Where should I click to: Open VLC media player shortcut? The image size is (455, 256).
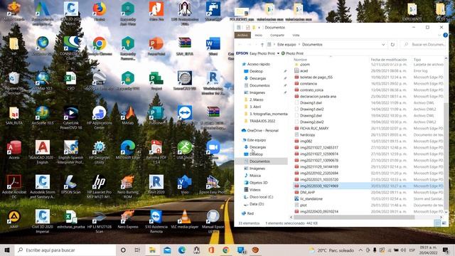click(x=185, y=219)
